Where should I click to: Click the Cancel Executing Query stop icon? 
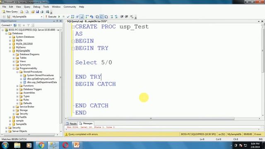tap(63, 17)
